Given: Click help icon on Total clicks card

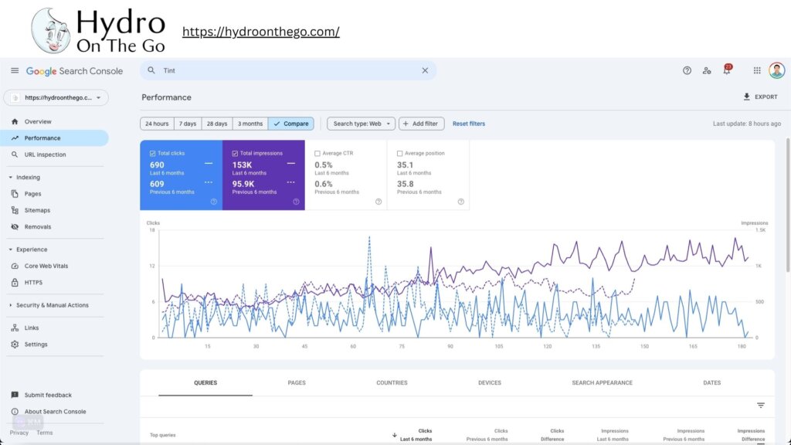Looking at the screenshot, I should coord(214,202).
